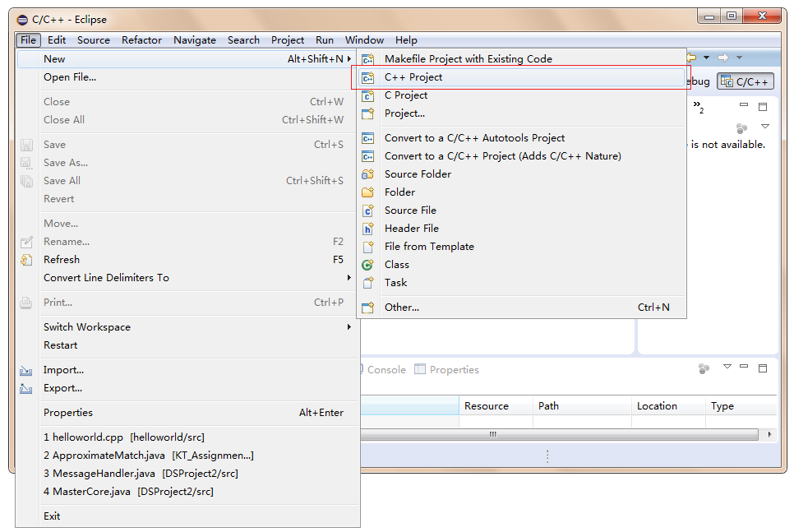Click the Eclipse logo in title bar
This screenshot has height=532, width=794.
click(22, 20)
